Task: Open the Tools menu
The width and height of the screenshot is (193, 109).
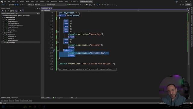Action: [x=48, y=2]
